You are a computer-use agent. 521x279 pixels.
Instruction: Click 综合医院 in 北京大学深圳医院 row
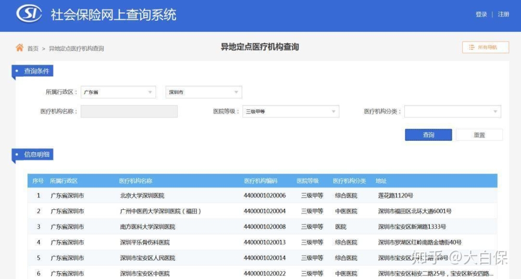point(346,195)
